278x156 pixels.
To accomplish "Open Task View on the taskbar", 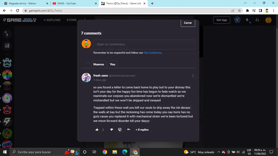I will 94,152.
